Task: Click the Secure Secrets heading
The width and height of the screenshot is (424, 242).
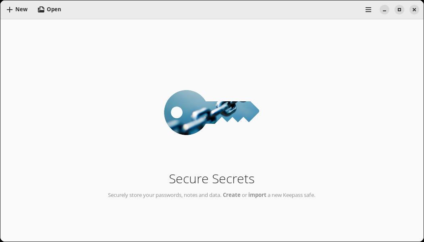Action: point(212,178)
